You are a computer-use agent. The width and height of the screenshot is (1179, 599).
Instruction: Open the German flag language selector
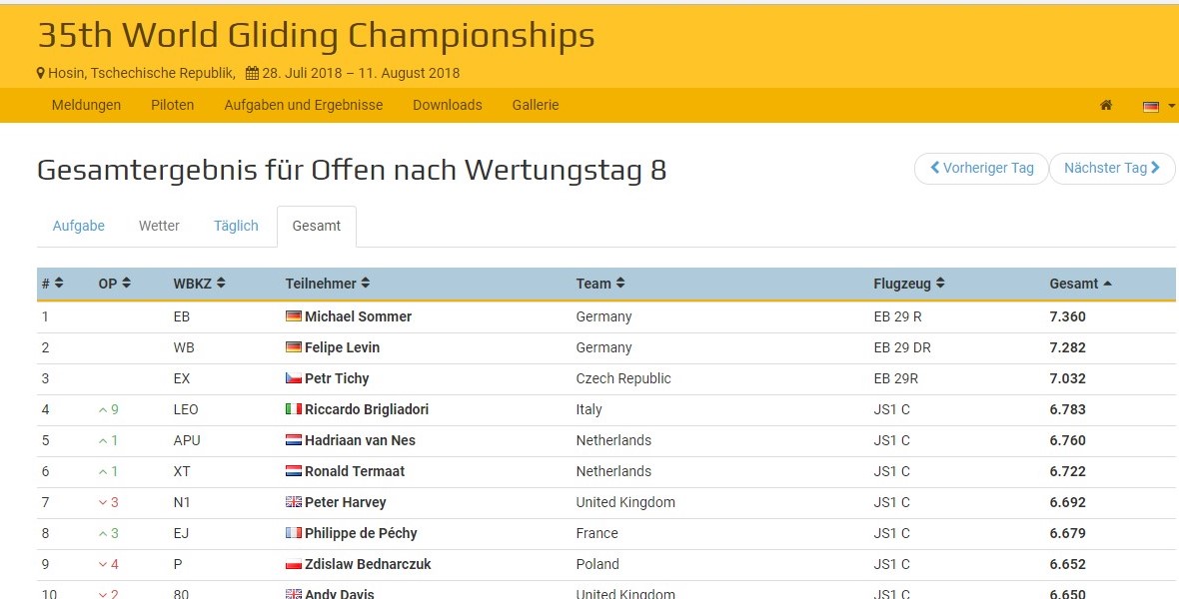(1157, 106)
